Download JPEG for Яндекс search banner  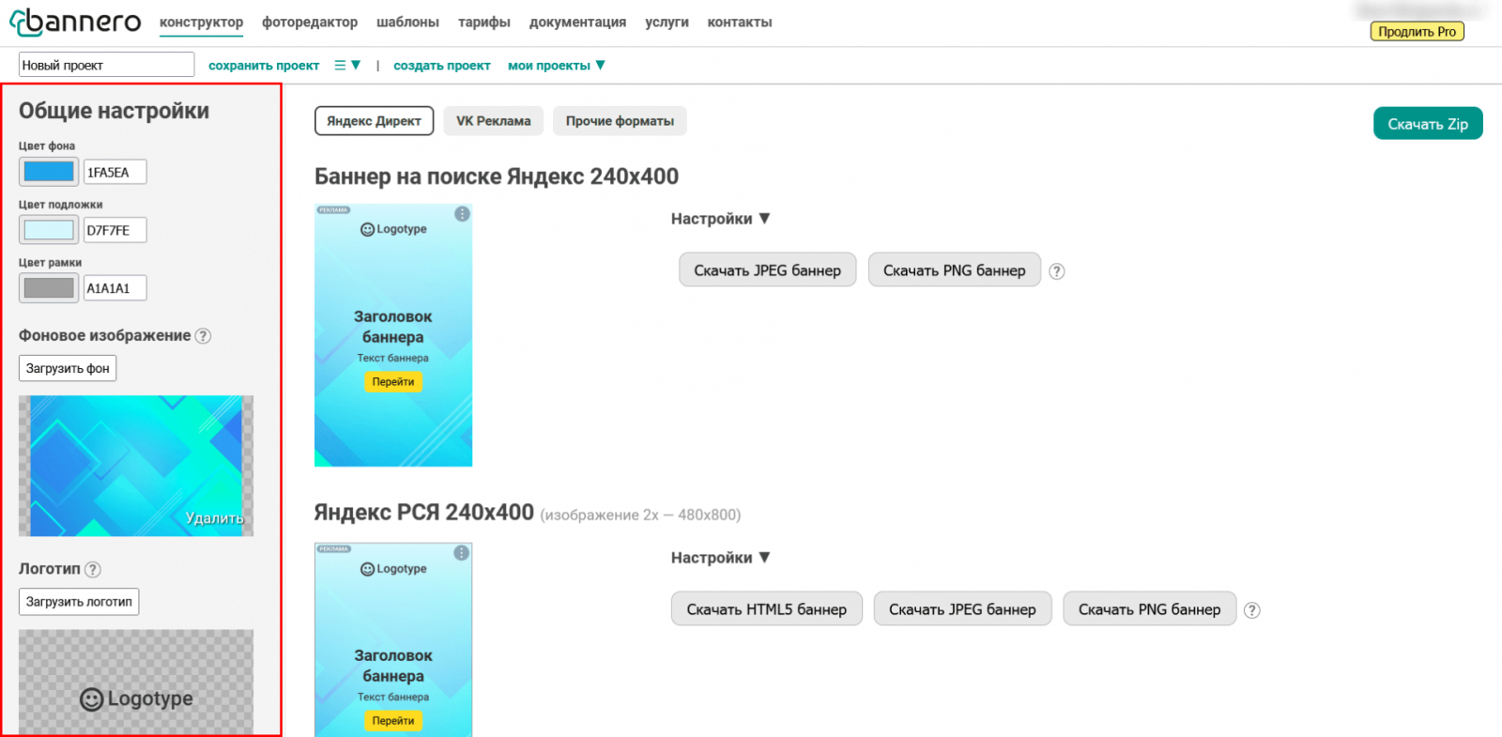tap(768, 270)
